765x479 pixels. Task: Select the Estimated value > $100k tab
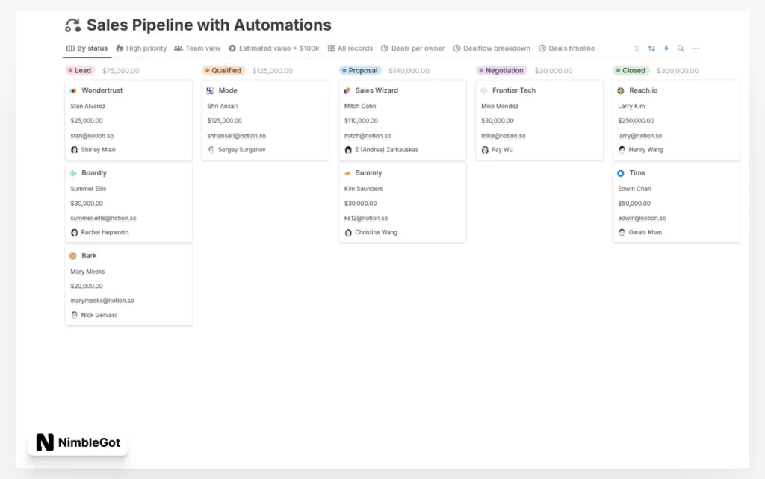click(x=273, y=48)
